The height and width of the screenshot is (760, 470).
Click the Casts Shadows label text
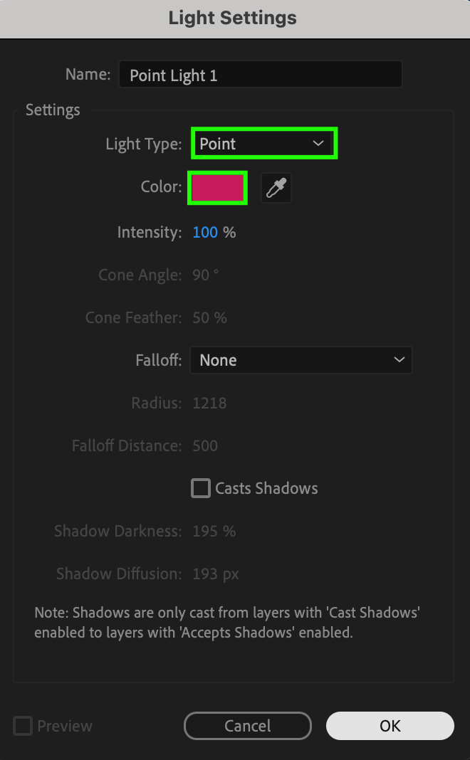pos(266,488)
